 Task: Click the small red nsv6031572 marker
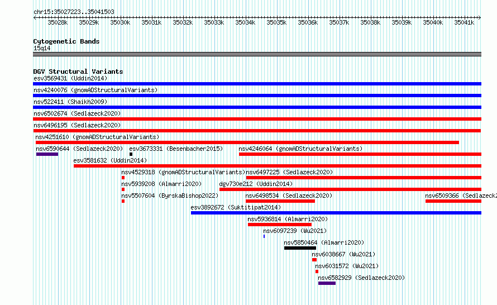pos(317,271)
